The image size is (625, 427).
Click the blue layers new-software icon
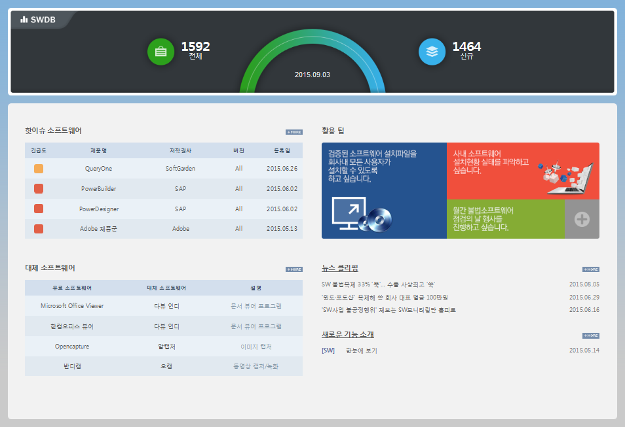[432, 52]
